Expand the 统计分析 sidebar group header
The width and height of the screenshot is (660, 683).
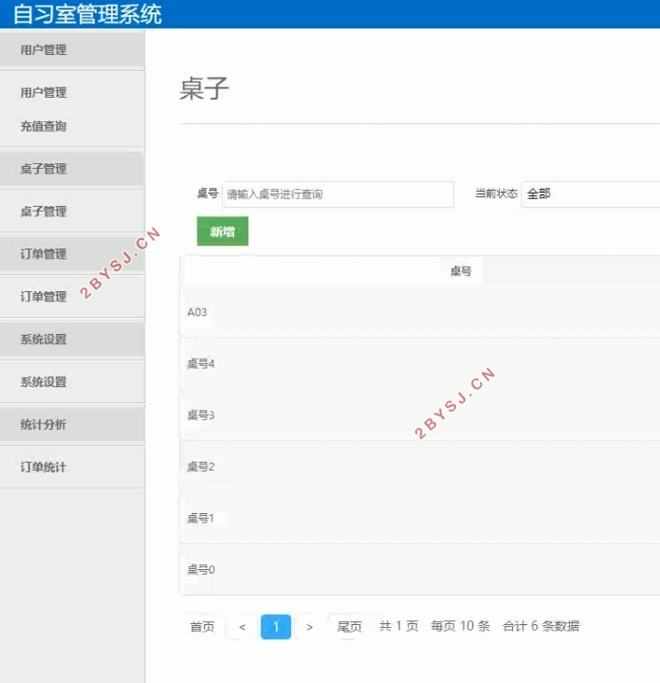(72, 425)
